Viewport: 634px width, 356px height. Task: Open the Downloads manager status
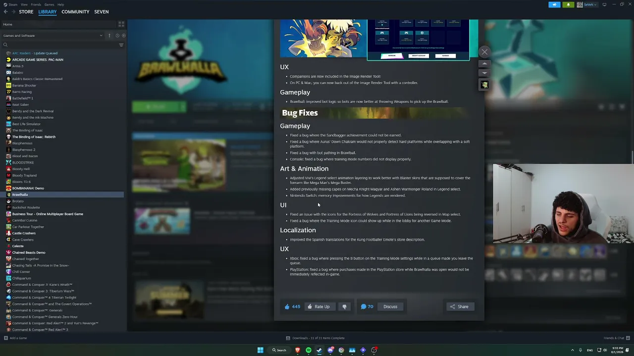tap(316, 338)
